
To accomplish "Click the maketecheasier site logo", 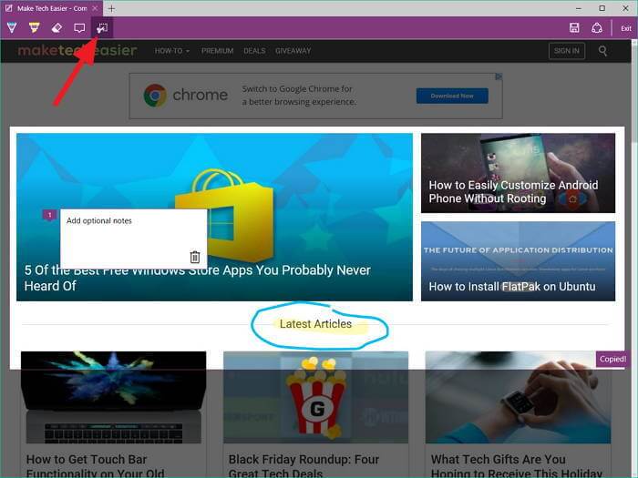I will pyautogui.click(x=77, y=50).
